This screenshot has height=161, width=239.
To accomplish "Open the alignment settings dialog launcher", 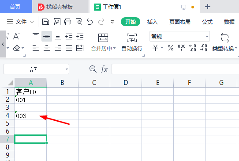I will [x=143, y=55].
